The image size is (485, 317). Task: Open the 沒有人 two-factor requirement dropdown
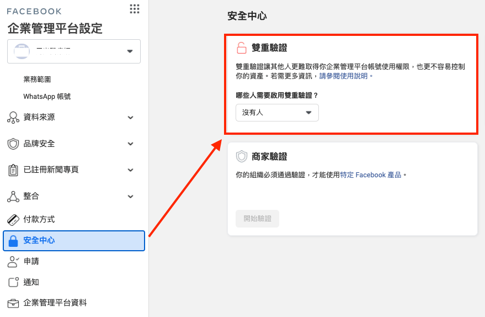[277, 112]
